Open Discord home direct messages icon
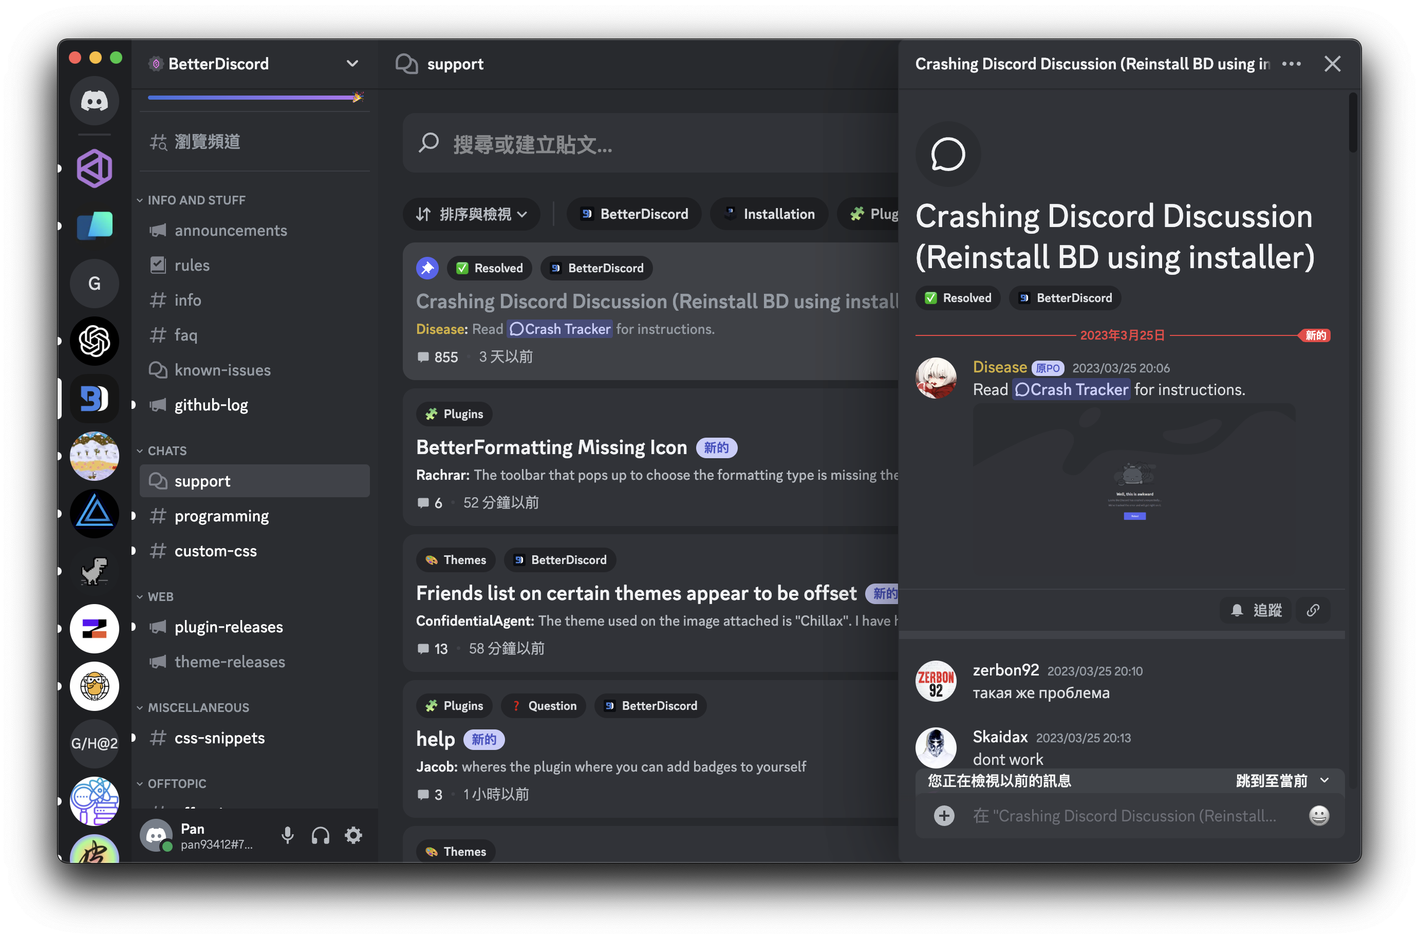This screenshot has height=939, width=1419. pyautogui.click(x=94, y=101)
